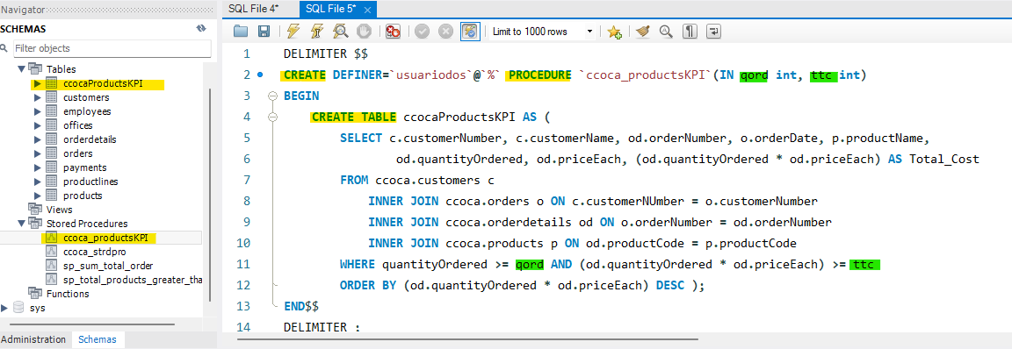Select the ccocaProductsKPI table
The height and width of the screenshot is (349, 1012).
tap(103, 83)
